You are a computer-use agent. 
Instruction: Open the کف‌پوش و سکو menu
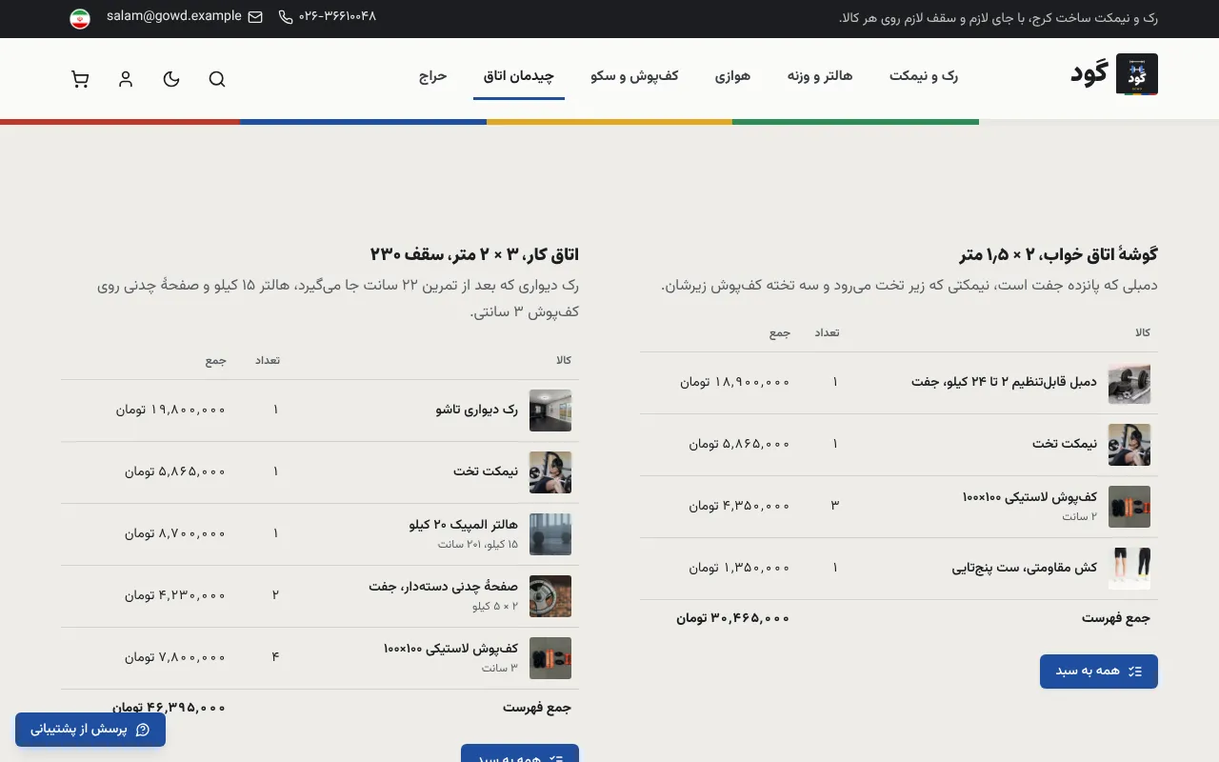tap(634, 76)
